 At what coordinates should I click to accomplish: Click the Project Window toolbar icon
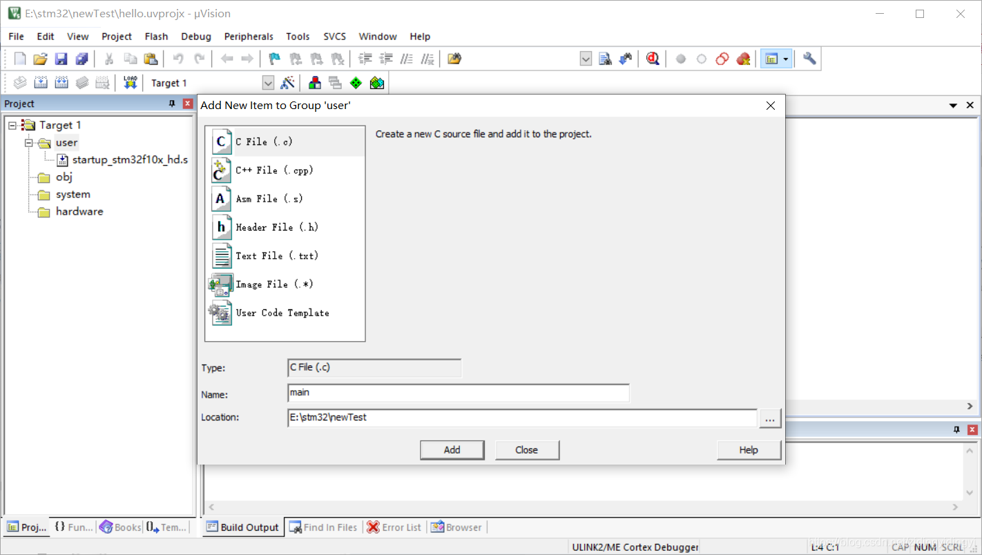[771, 59]
